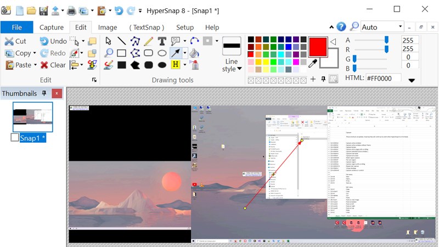The width and height of the screenshot is (439, 247).
Task: Expand the Auto zoom combo box
Action: click(401, 26)
